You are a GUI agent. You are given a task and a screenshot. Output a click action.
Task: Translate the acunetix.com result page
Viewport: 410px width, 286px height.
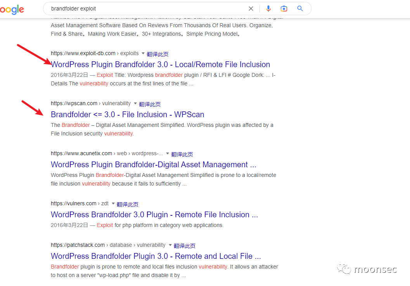click(182, 154)
